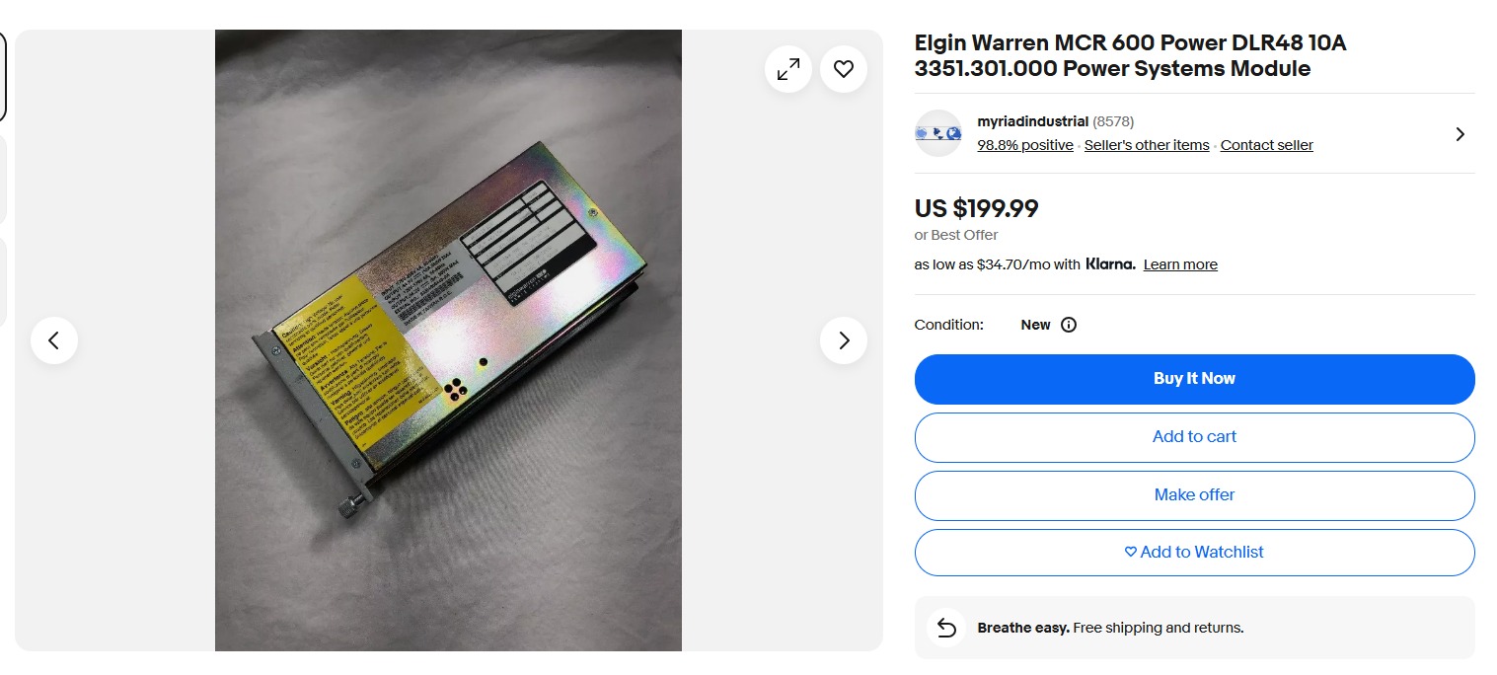Click Buy It Now button
Image resolution: width=1497 pixels, height=675 pixels.
(x=1195, y=379)
